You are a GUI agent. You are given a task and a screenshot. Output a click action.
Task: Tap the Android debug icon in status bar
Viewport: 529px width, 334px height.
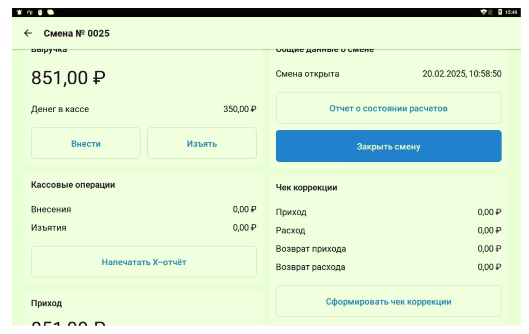(40, 12)
